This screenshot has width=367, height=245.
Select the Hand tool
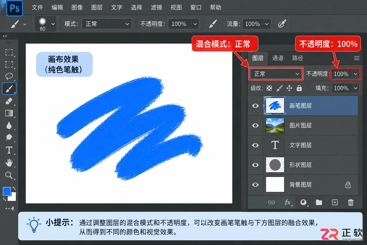pyautogui.click(x=9, y=162)
